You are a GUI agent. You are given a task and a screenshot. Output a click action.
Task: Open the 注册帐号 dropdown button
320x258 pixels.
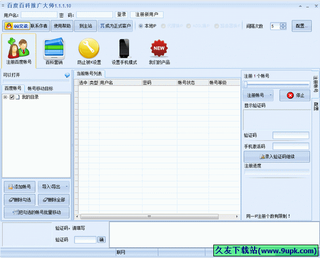(258, 95)
